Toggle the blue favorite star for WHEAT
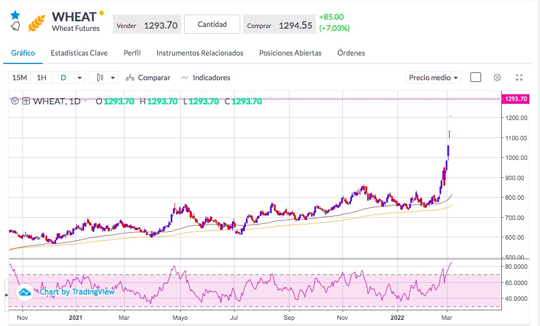The height and width of the screenshot is (326, 540). 15,15
